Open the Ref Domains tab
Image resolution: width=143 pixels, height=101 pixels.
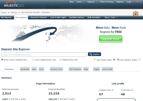[75, 69]
